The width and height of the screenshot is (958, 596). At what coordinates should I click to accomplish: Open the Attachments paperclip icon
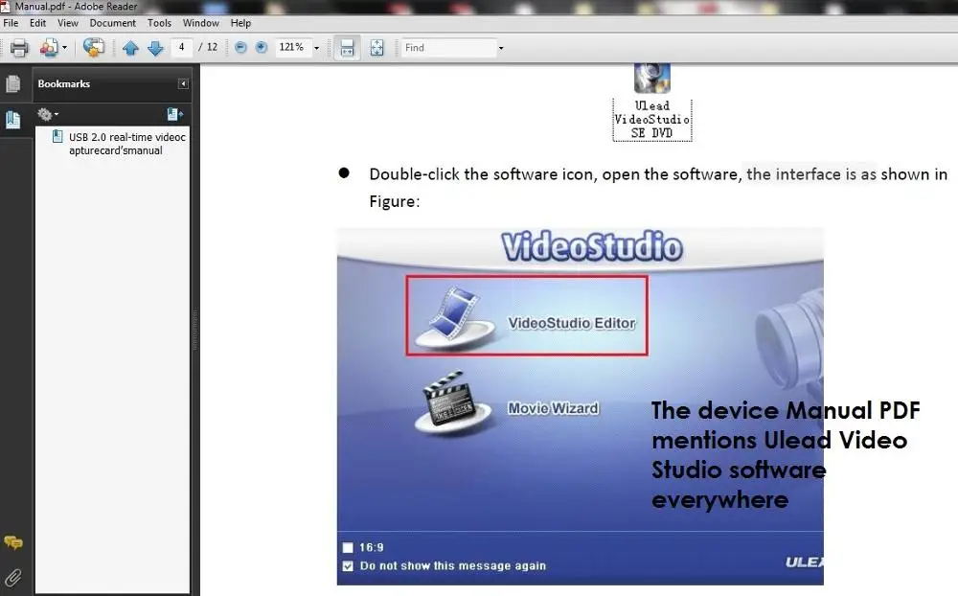click(12, 578)
